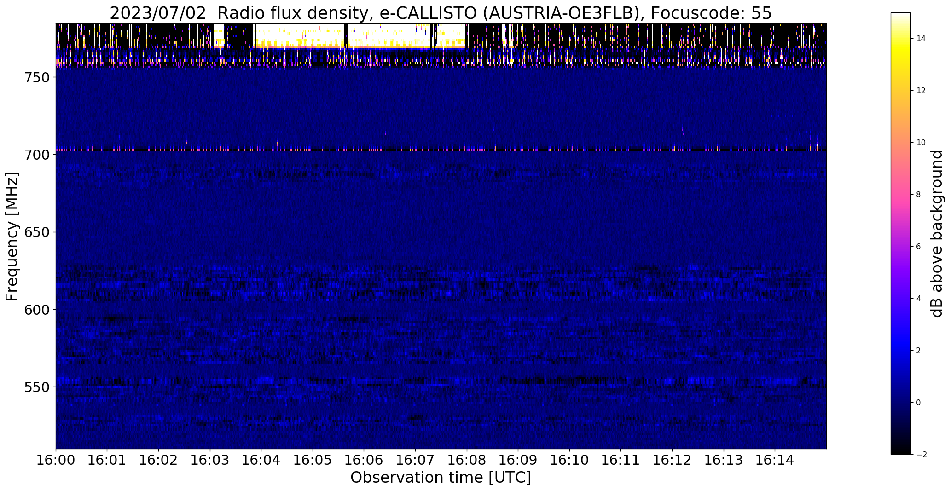Click the colorbar tick value 12
Viewport: 951px width, 491px height.
tap(921, 91)
